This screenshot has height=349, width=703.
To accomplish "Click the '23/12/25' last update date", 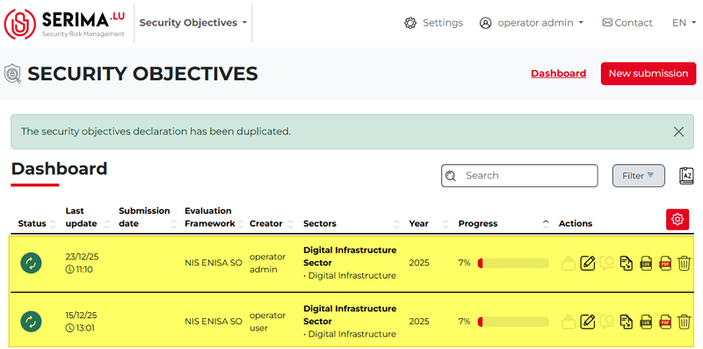I will click(82, 257).
